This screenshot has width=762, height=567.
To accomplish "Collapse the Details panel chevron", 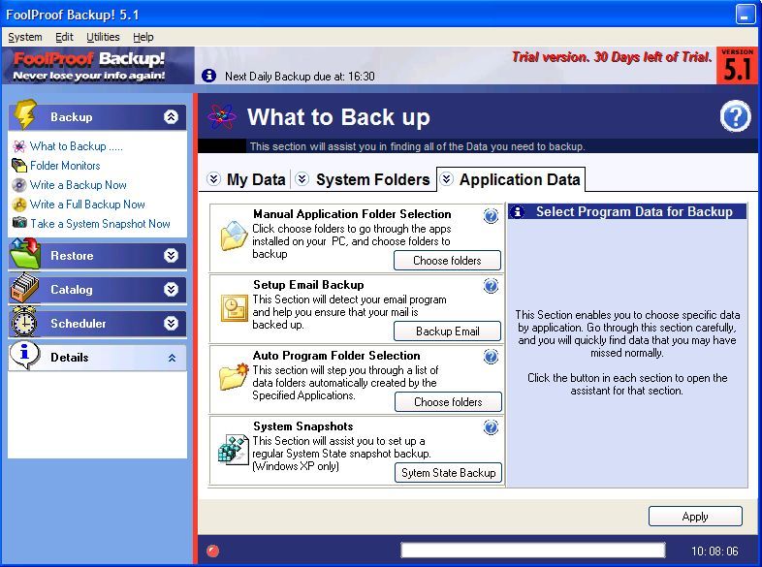I will 172,358.
